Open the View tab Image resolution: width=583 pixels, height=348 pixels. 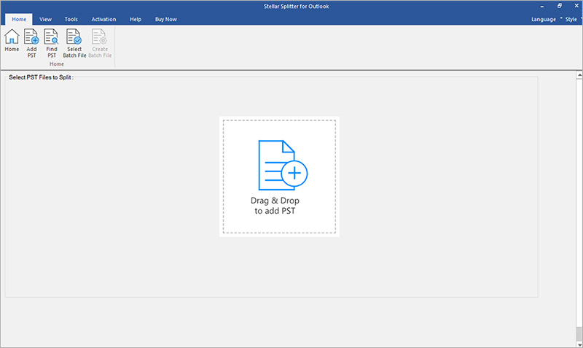click(x=45, y=20)
